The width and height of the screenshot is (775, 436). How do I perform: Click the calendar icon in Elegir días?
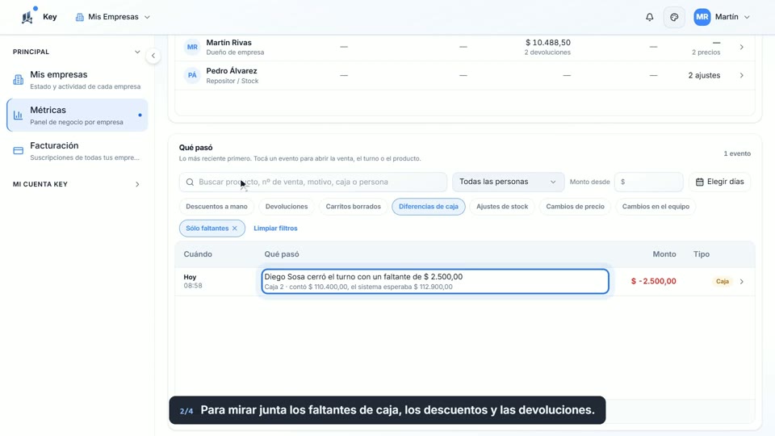[699, 182]
